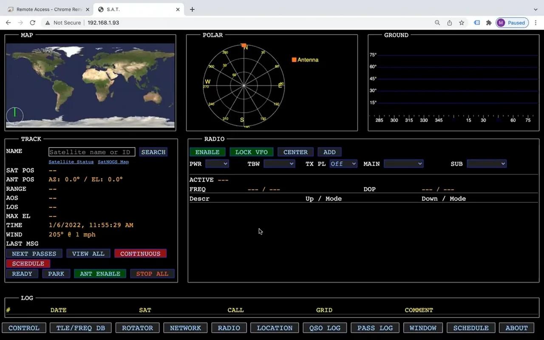Image resolution: width=544 pixels, height=340 pixels.
Task: Open the TX PL dropdown
Action: [343, 163]
